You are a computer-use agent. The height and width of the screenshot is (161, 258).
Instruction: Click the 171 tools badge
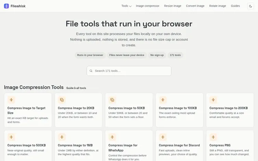point(175,55)
